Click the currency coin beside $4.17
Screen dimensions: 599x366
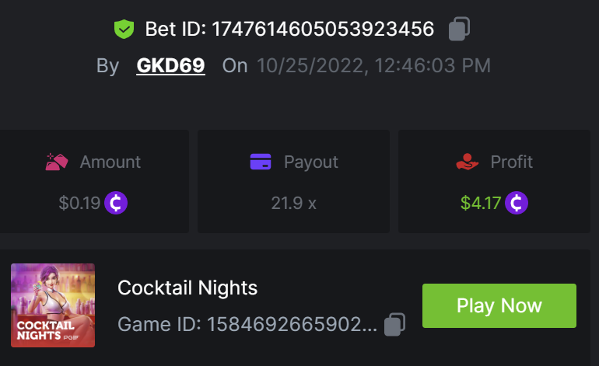pos(517,204)
